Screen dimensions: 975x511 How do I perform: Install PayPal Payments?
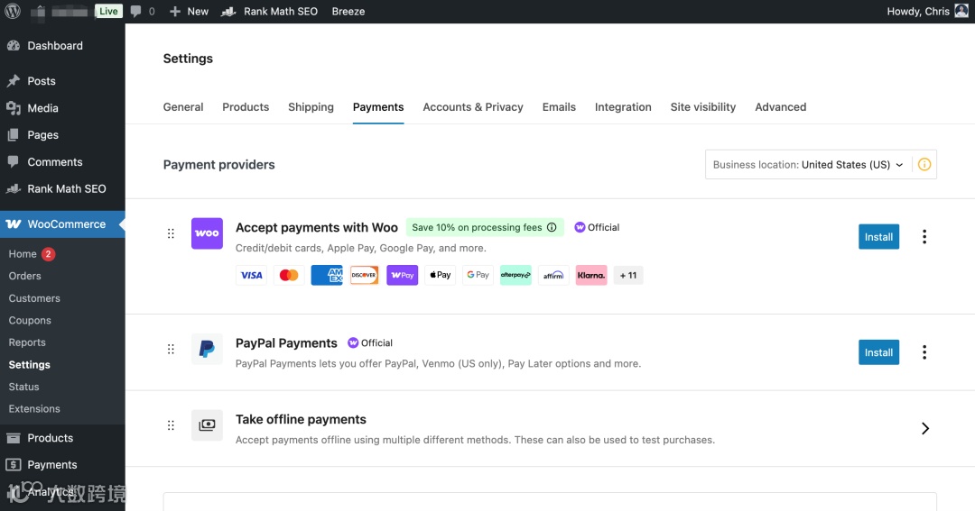[x=878, y=352]
